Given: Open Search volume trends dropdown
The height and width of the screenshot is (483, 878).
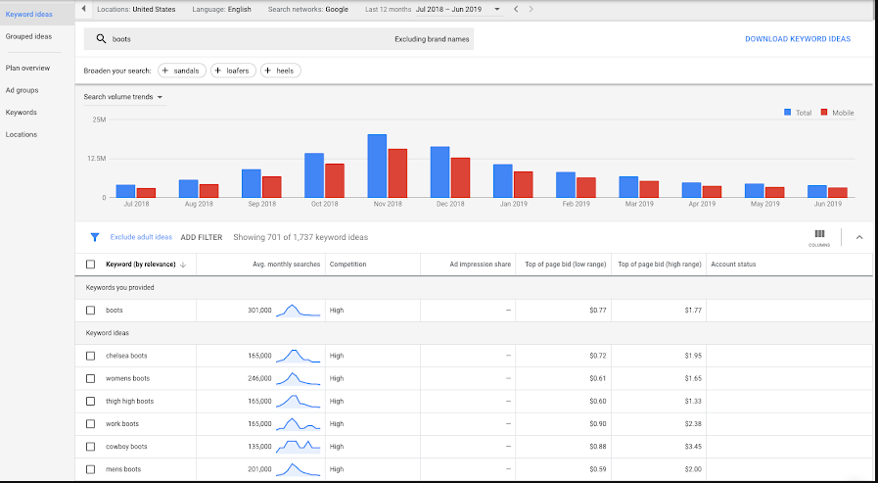Looking at the screenshot, I should point(123,97).
